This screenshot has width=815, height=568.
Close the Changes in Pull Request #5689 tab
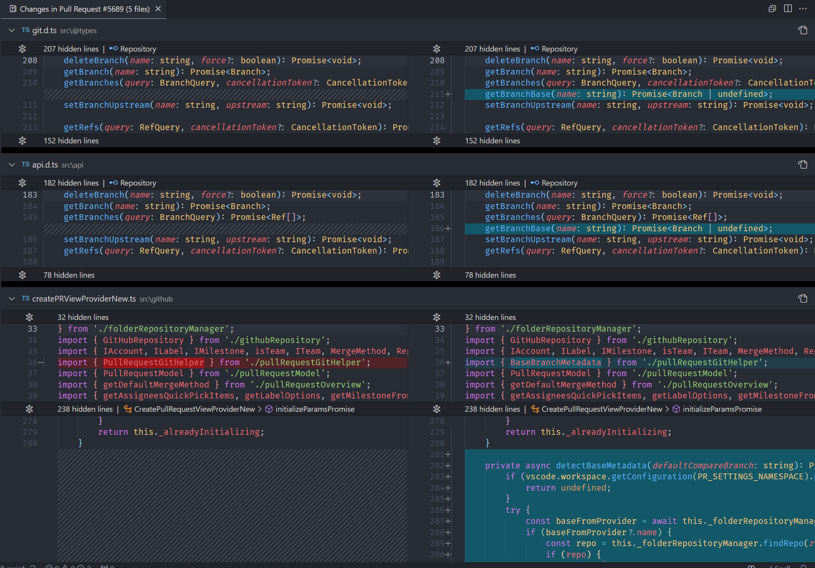(158, 9)
